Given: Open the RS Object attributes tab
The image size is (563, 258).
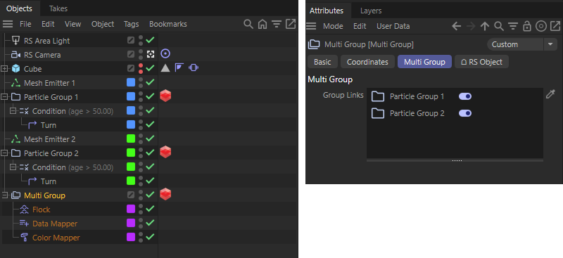Looking at the screenshot, I should 481,62.
